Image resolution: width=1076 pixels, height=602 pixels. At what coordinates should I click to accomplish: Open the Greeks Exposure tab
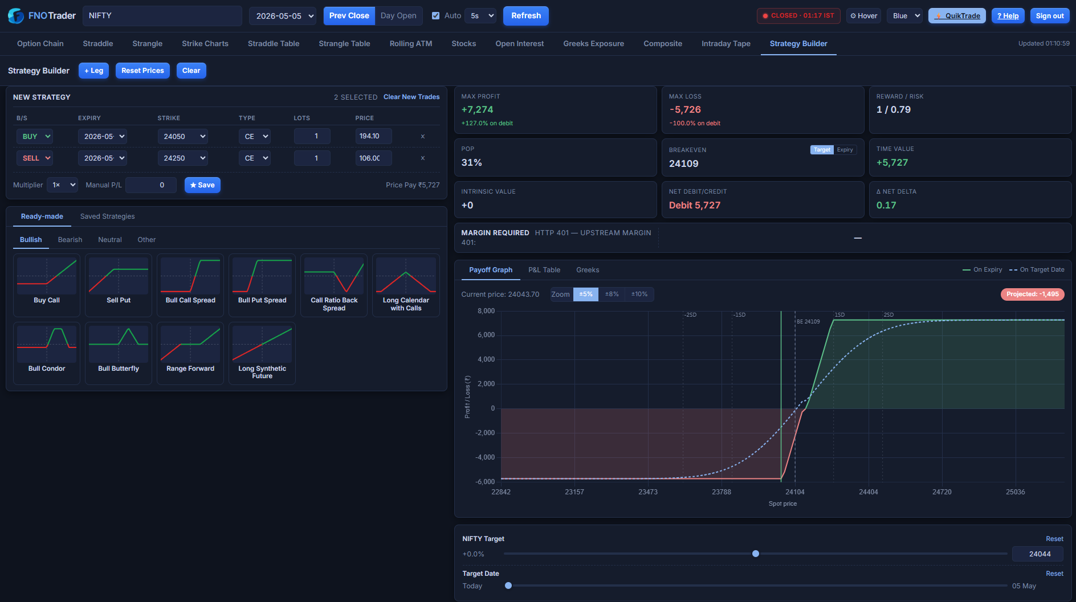pos(593,43)
